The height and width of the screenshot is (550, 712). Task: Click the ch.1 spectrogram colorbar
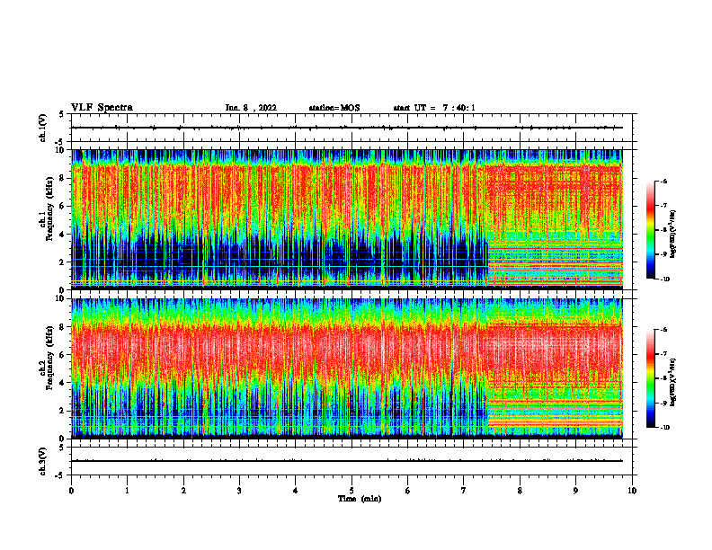tap(650, 230)
